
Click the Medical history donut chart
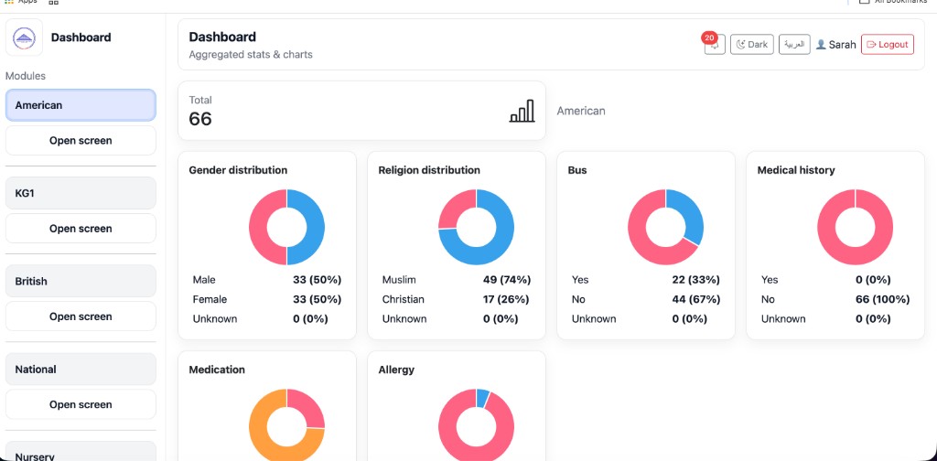point(856,227)
